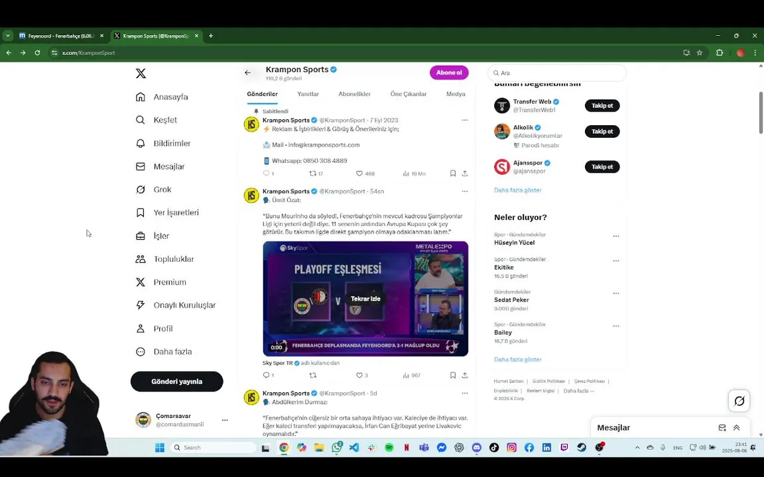Open options for Hüseyin Yücel trend
Viewport: 764px width, 477px height.
click(616, 236)
